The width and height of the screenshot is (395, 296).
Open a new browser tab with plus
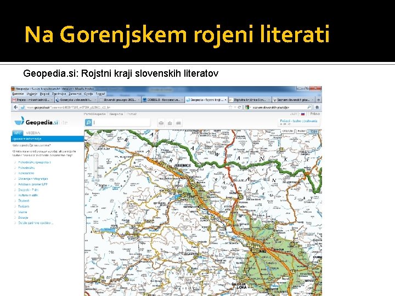click(x=318, y=100)
